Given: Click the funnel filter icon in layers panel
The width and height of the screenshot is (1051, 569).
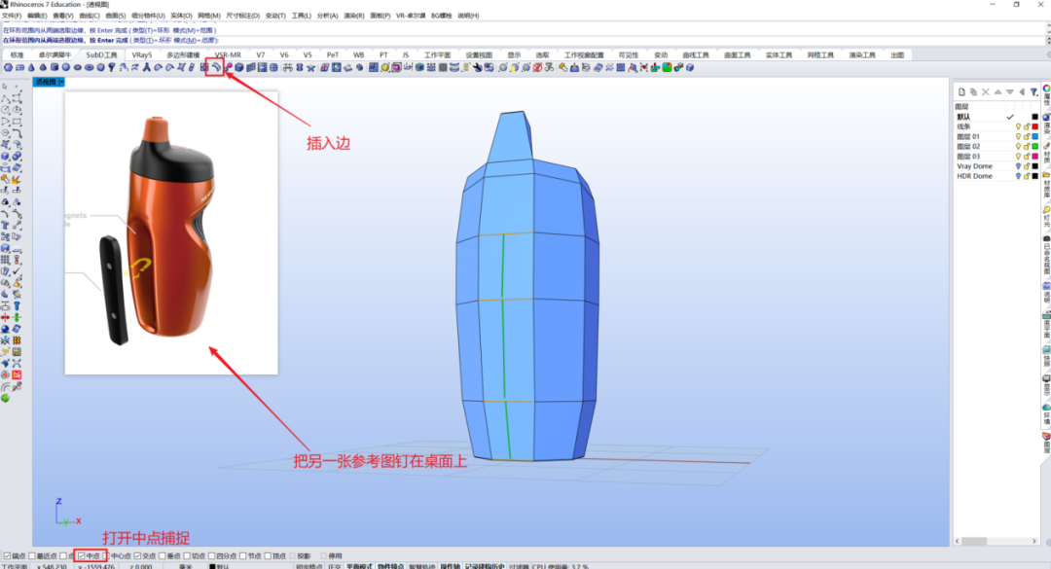Looking at the screenshot, I should coord(1033,91).
